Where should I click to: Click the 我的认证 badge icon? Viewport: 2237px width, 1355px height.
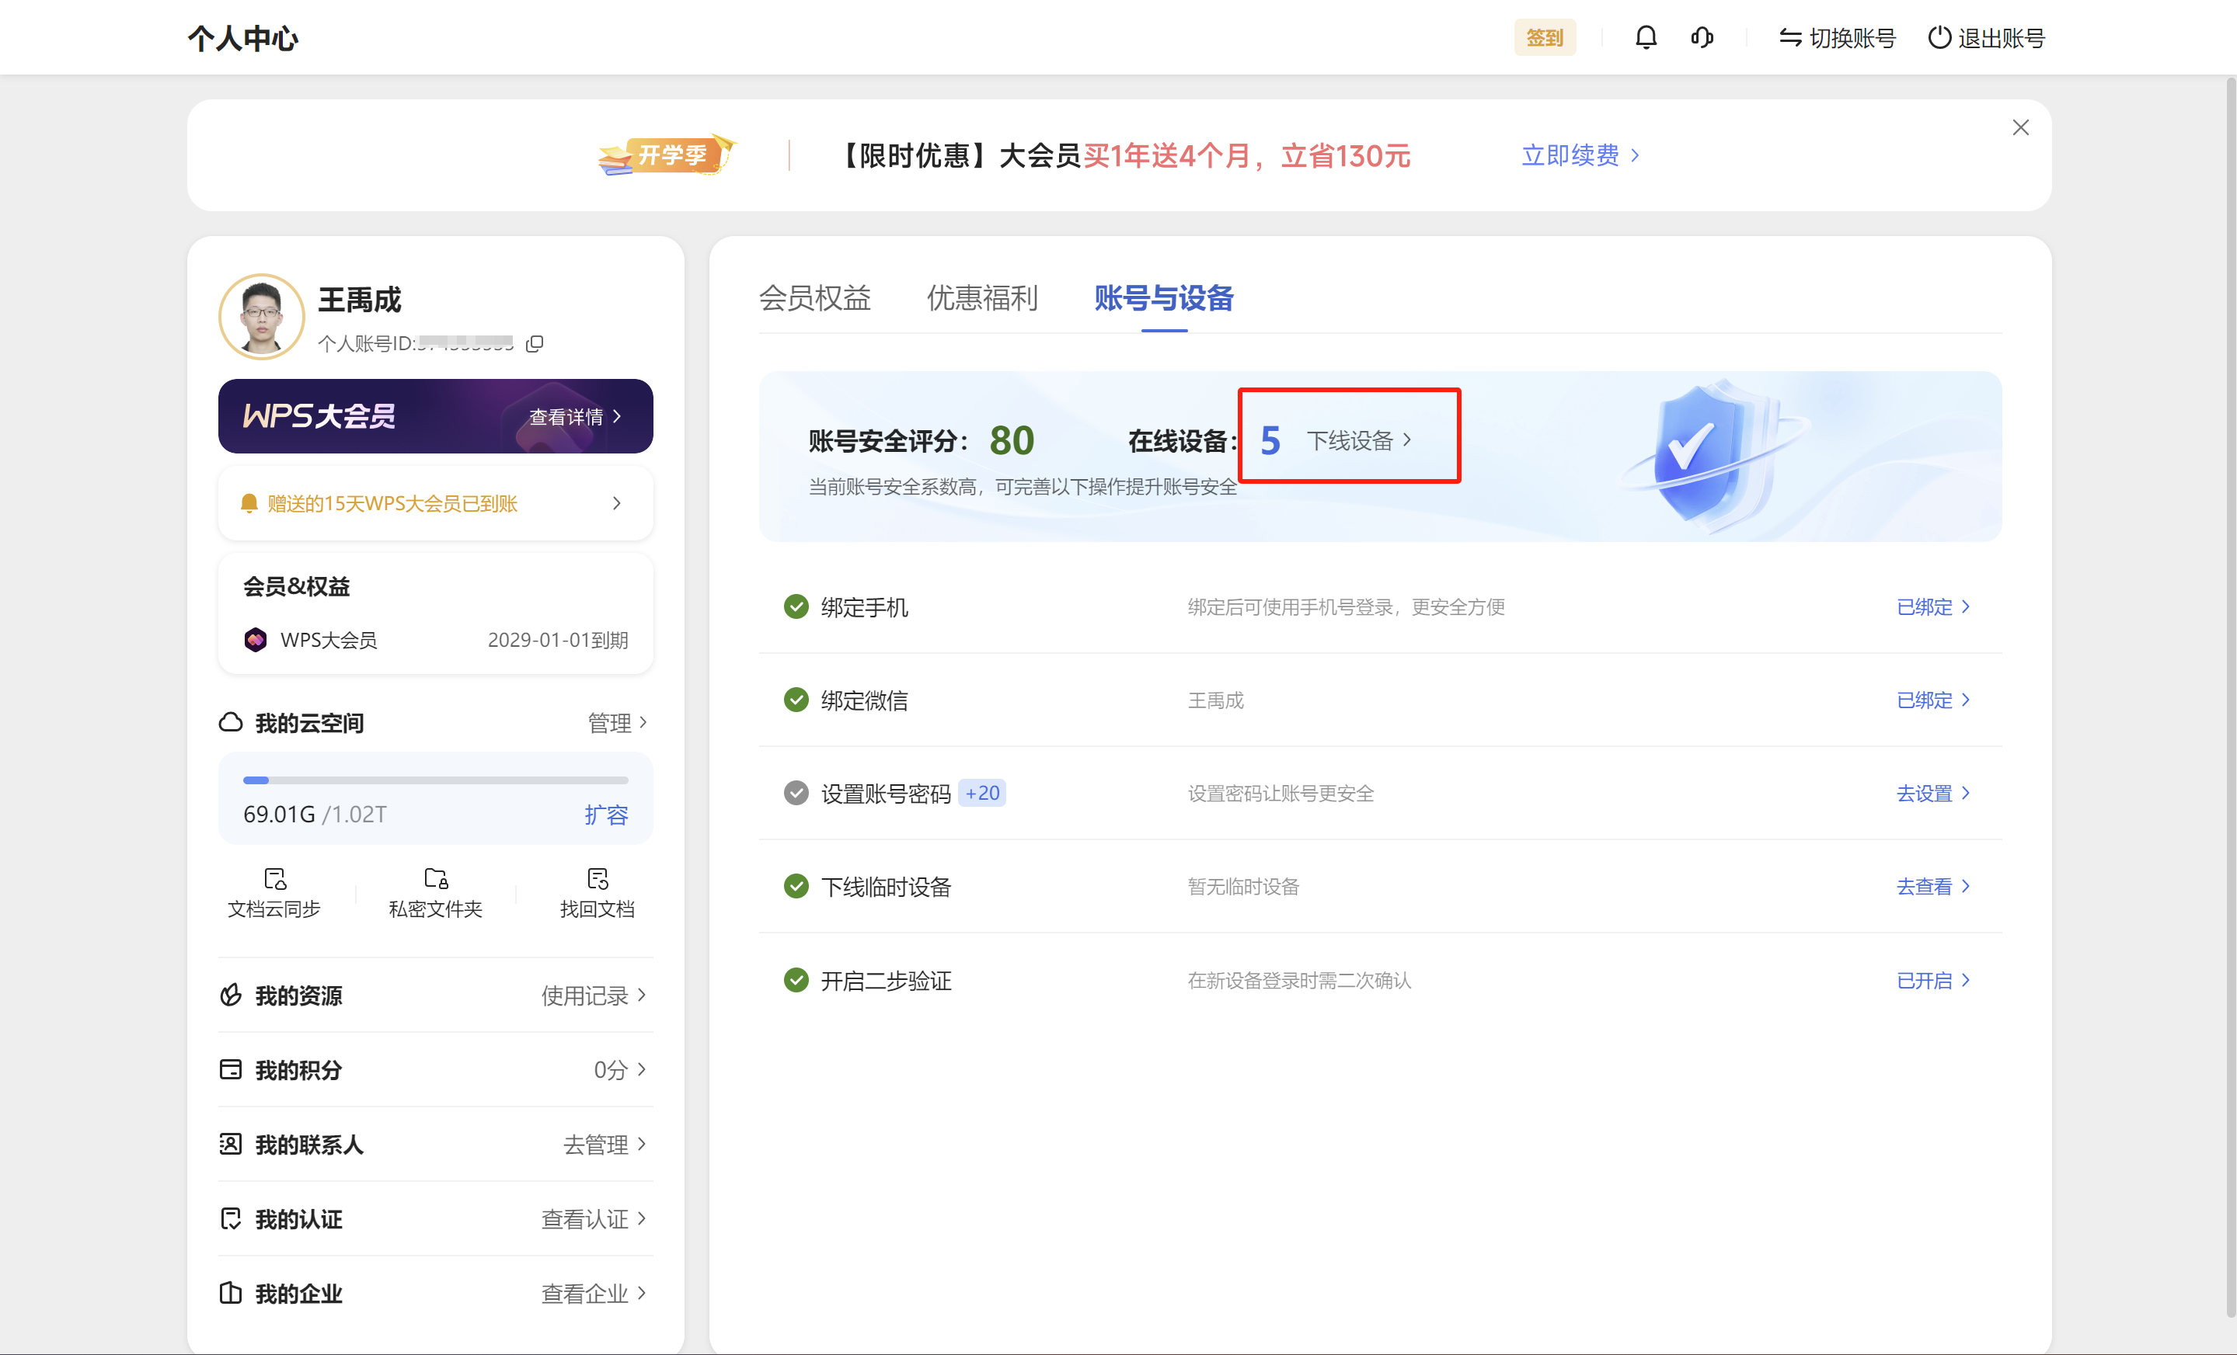pos(231,1218)
